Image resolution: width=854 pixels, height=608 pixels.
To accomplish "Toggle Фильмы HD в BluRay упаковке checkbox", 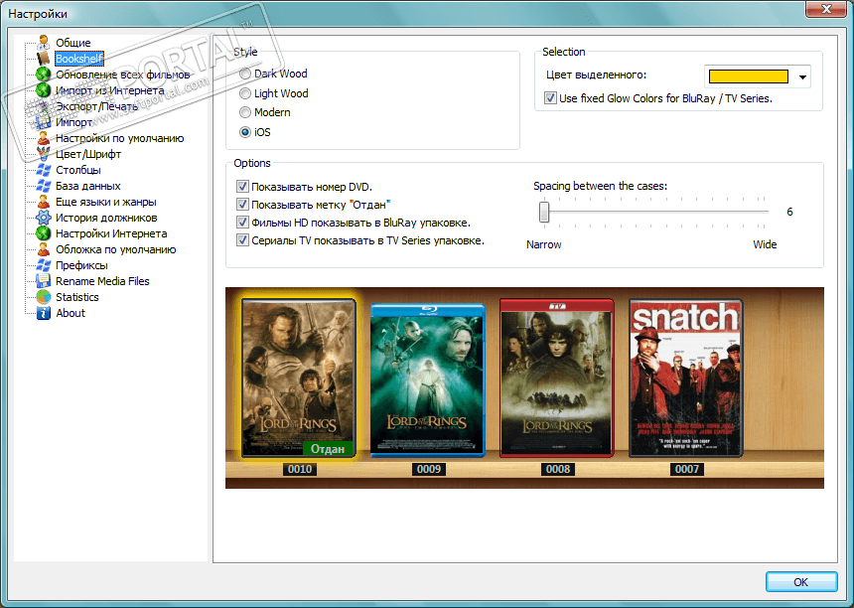I will (243, 223).
